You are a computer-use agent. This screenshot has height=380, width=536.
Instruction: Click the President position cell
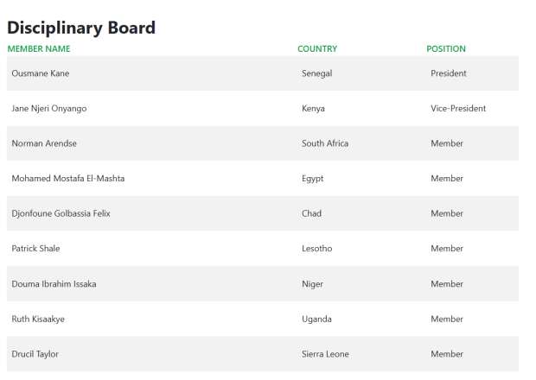449,73
